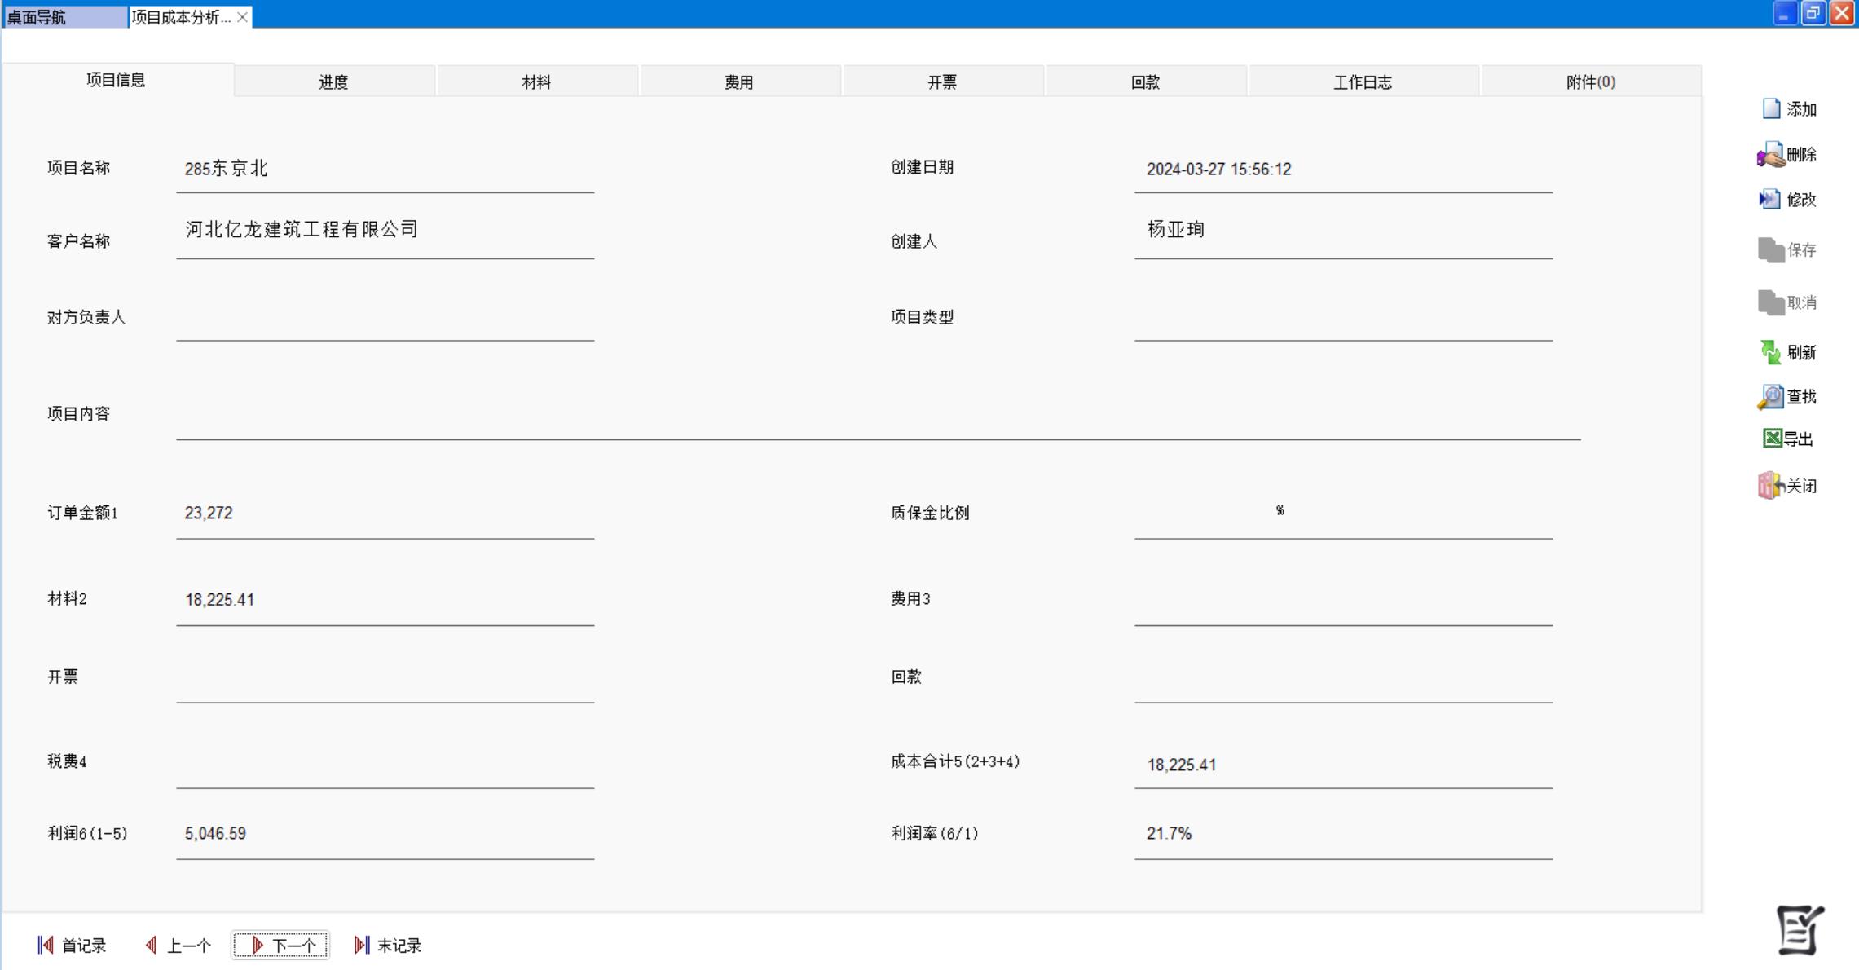The image size is (1859, 970).
Task: Go to 上一个 (previous) record
Action: pos(178,946)
